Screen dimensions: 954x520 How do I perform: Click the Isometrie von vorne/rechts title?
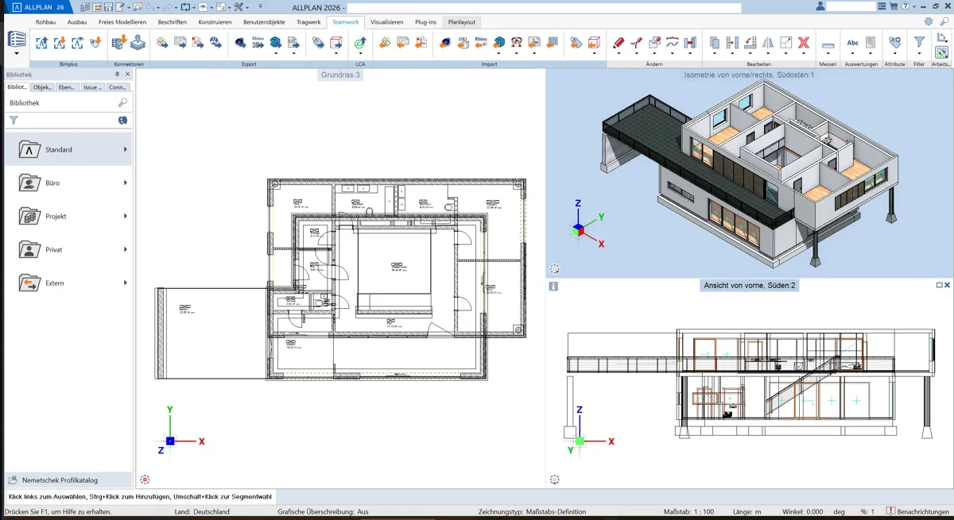(x=749, y=75)
